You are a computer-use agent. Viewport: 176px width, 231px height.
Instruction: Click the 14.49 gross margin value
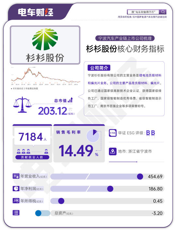pos(76,150)
